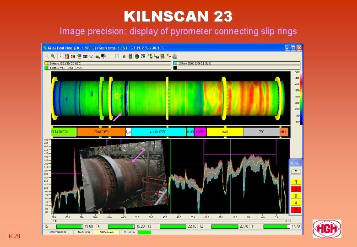
Task: Toggle the red and green circular icon
Action: [x=137, y=56]
